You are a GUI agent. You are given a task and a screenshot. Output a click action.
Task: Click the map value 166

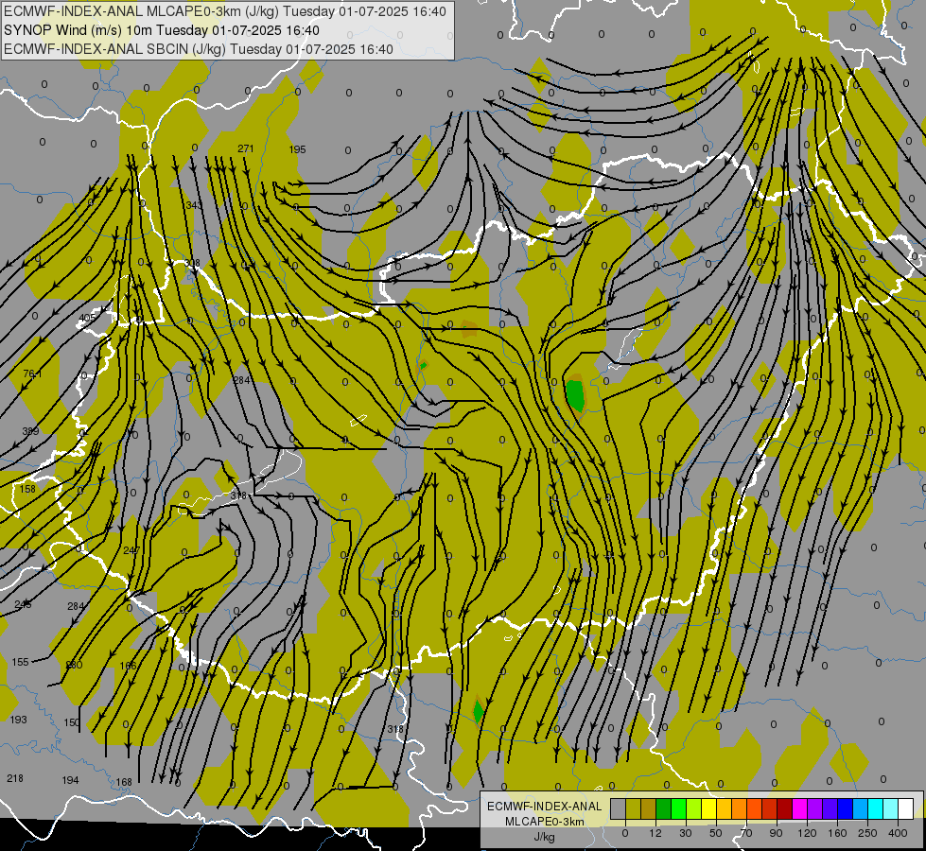point(128,666)
